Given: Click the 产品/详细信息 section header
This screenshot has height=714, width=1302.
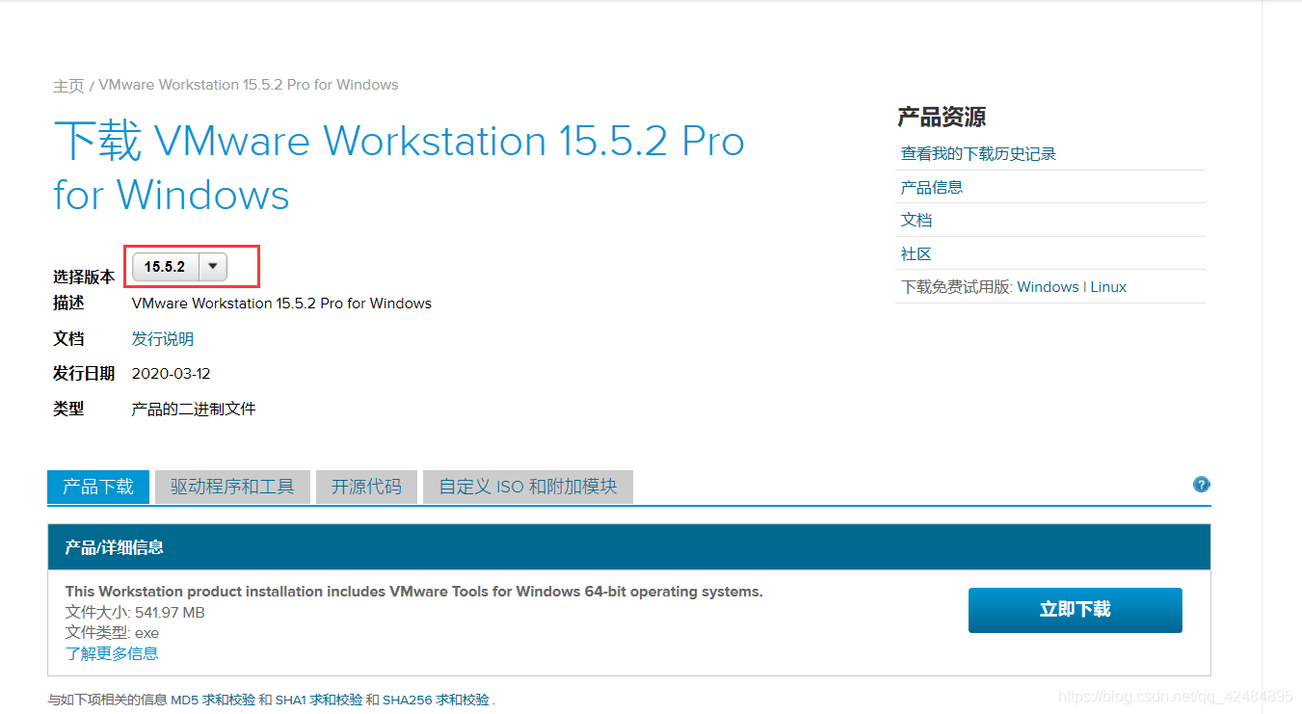Looking at the screenshot, I should pos(628,547).
